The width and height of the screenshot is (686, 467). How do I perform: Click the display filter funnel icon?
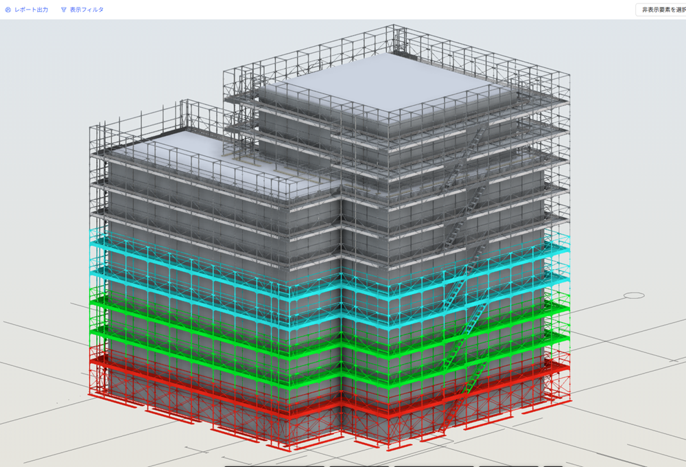(64, 10)
